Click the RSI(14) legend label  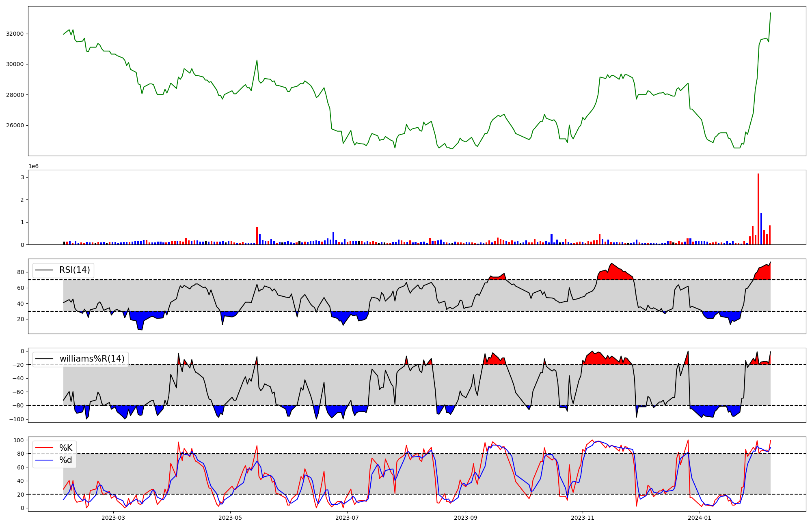coord(75,270)
